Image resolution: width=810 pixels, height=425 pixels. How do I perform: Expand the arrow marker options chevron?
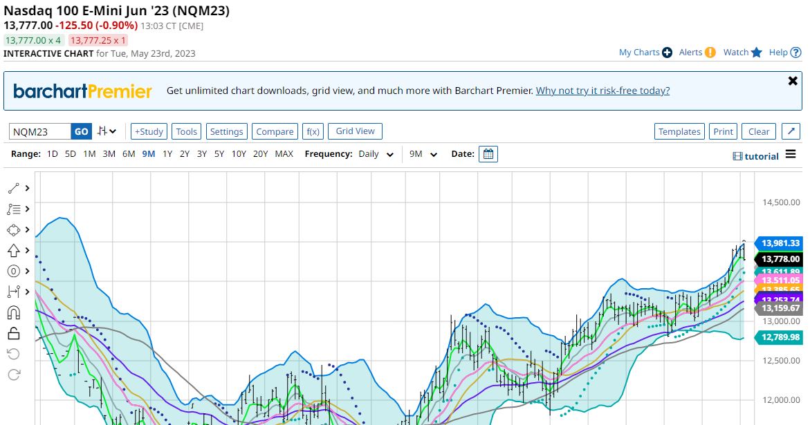click(x=28, y=251)
